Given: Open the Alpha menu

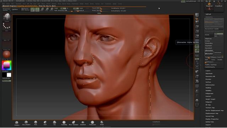Looking at the screenshot, I should coord(4,4).
